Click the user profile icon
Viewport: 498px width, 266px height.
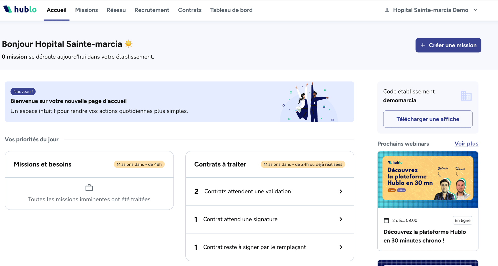point(387,10)
